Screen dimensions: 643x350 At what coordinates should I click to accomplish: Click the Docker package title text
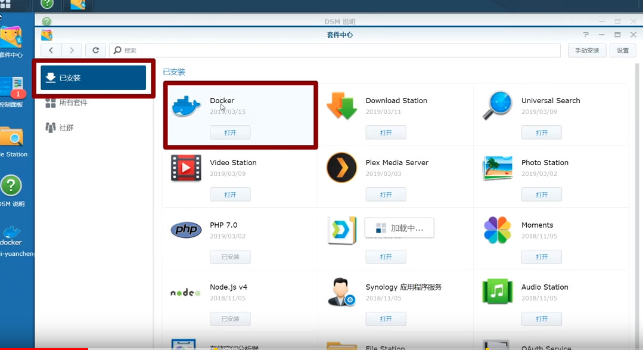click(x=222, y=101)
